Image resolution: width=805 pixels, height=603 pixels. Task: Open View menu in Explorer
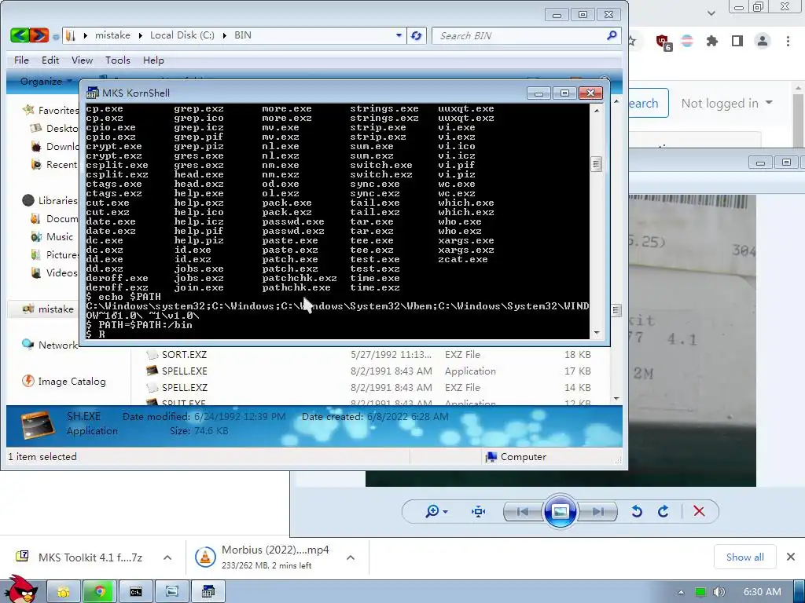[82, 60]
